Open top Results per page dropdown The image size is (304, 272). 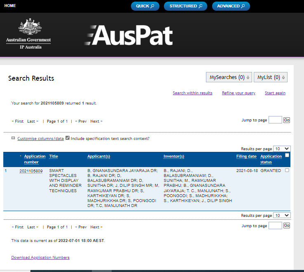tap(282, 149)
